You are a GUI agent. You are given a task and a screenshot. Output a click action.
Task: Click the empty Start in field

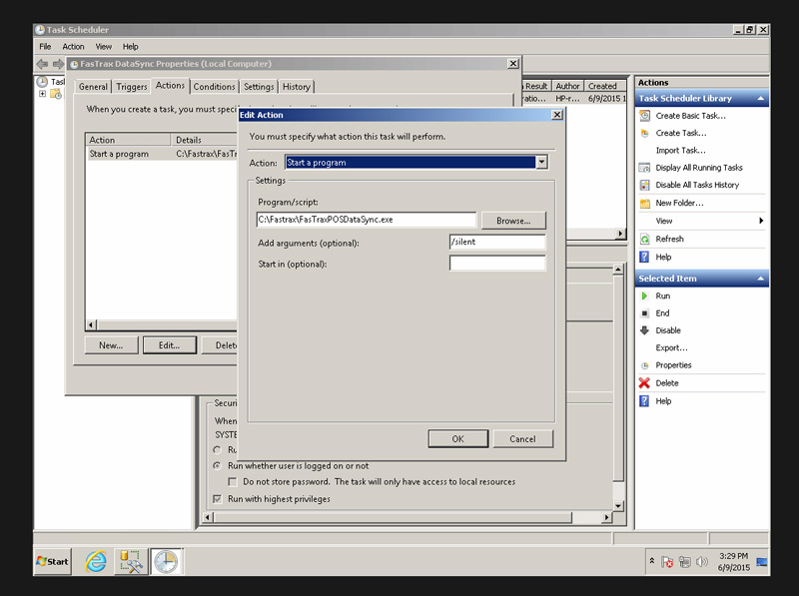point(497,264)
